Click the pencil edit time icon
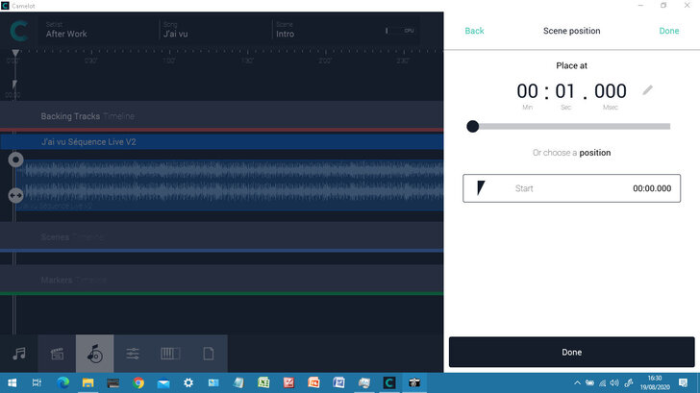The width and height of the screenshot is (700, 393). pos(647,90)
